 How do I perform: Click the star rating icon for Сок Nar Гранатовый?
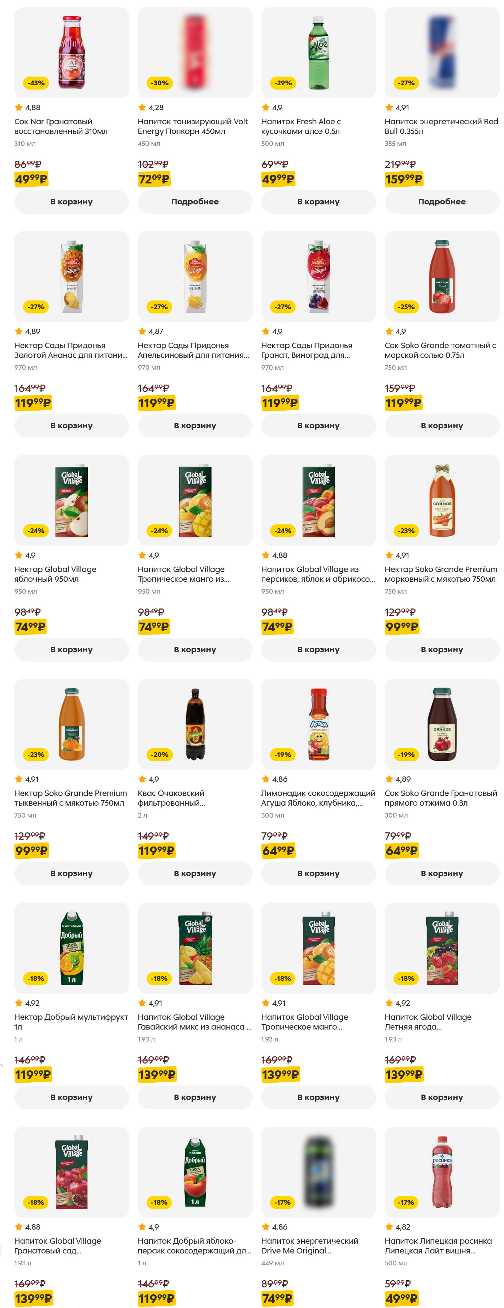click(19, 108)
